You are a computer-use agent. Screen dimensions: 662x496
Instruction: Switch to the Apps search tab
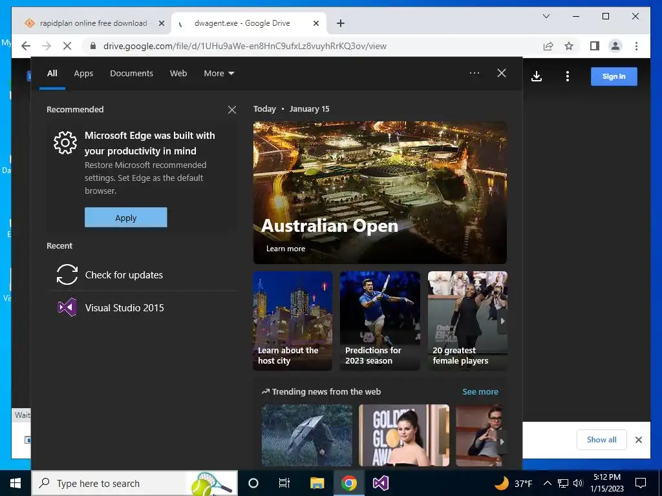pyautogui.click(x=83, y=74)
